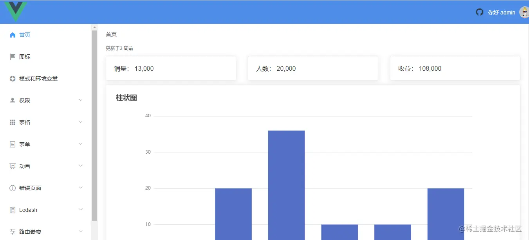Click the 人数: 20,000 card
This screenshot has height=240, width=529.
[313, 68]
